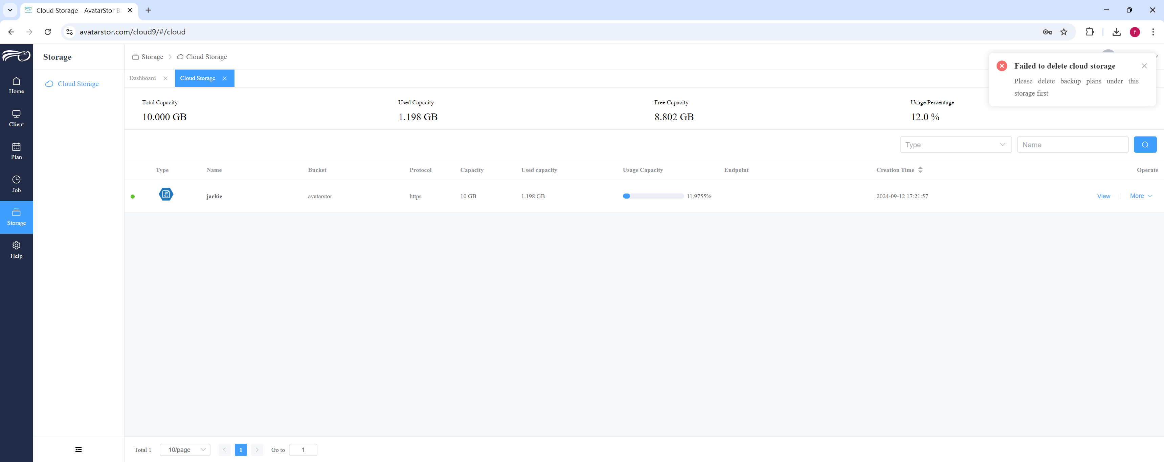Change the 10/page page size selector
Viewport: 1164px width, 462px height.
click(x=185, y=450)
